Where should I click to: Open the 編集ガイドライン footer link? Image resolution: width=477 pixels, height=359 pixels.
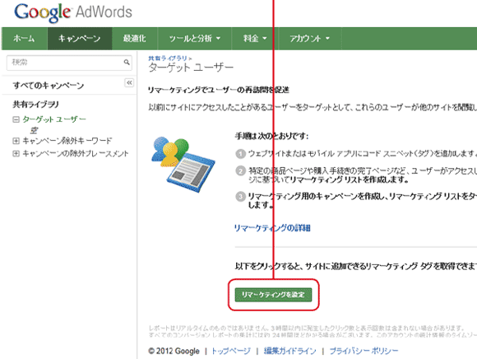click(290, 351)
